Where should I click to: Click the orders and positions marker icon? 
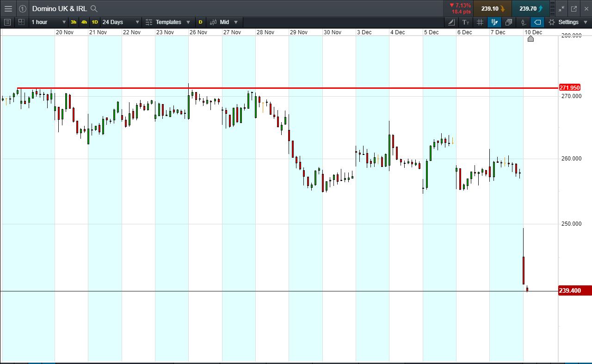tap(523, 22)
